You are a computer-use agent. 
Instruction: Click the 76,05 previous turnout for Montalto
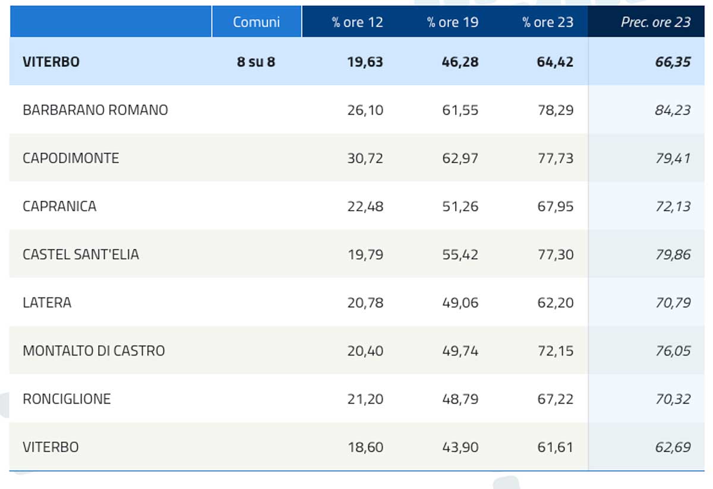point(673,350)
